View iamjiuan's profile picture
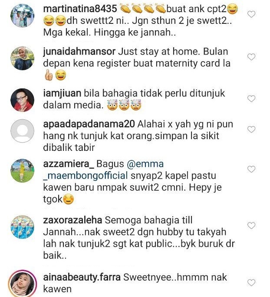Viewport: 270px width, 297px height. (23, 100)
